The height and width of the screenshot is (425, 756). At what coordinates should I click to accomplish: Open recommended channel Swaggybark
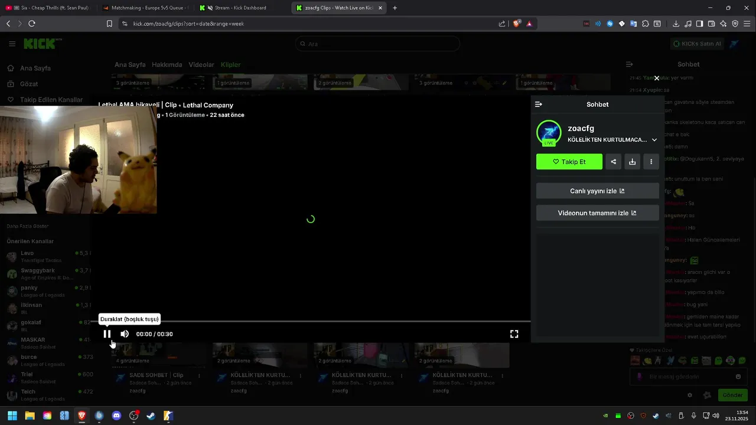tap(47, 274)
